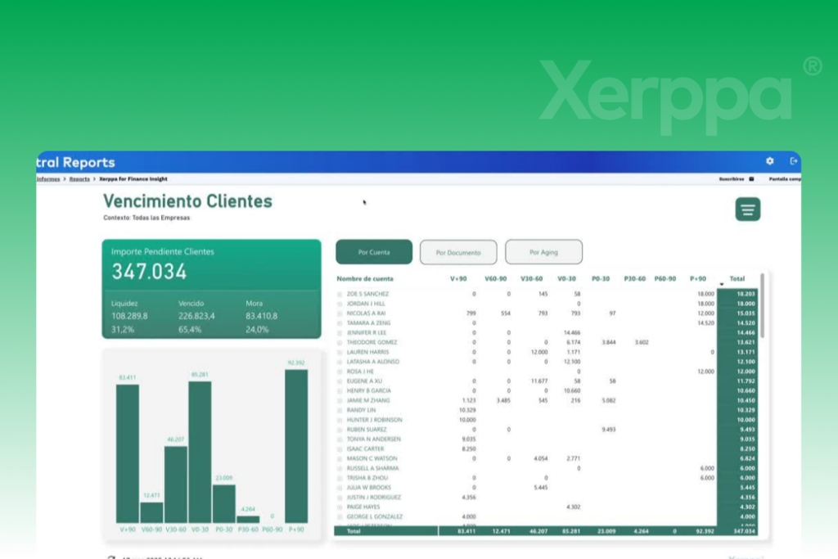Image resolution: width=838 pixels, height=559 pixels.
Task: Select the TRISHA B ZHOU account name
Action: coord(367,478)
